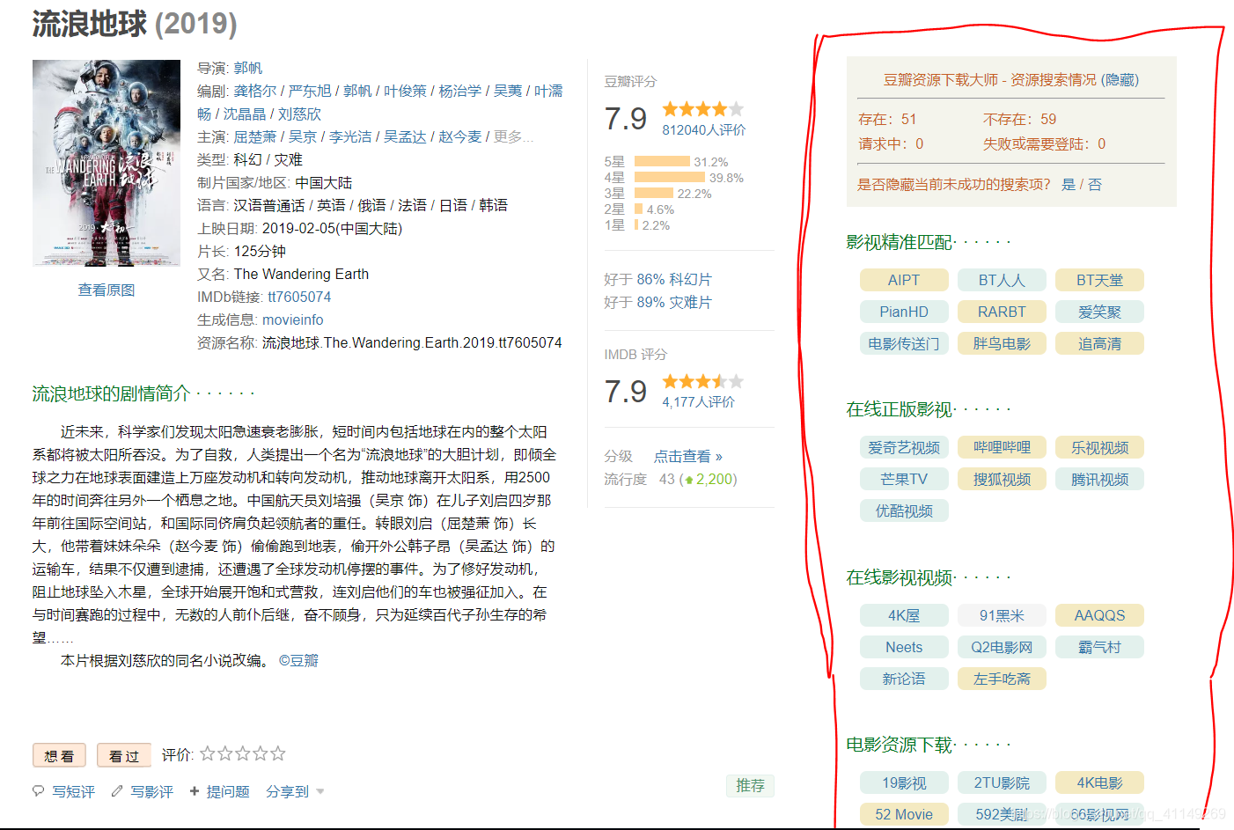
Task: Open actor 吴京 link
Action: click(303, 136)
